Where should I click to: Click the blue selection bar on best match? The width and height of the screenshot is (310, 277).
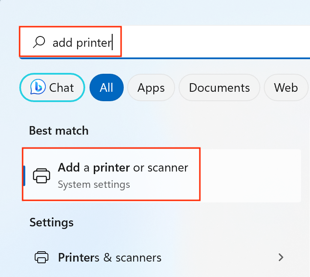(24, 175)
